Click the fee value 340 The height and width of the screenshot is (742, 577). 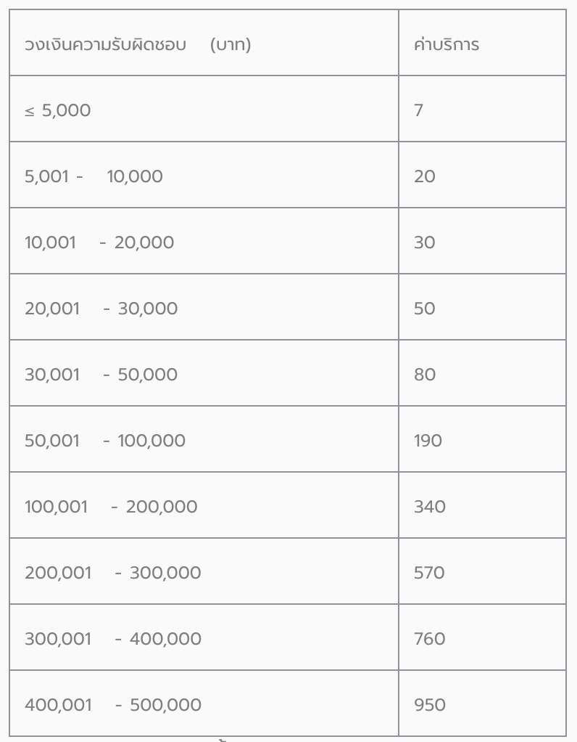click(x=430, y=507)
